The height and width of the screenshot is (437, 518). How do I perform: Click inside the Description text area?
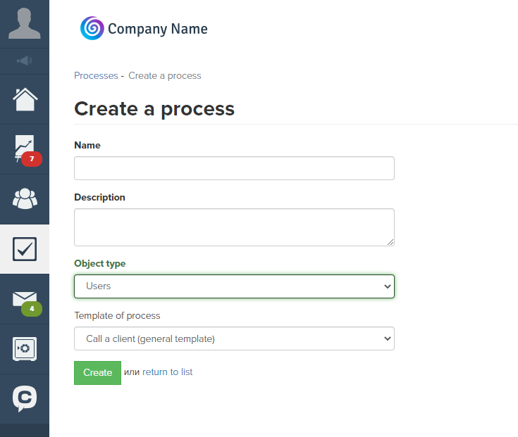(234, 227)
